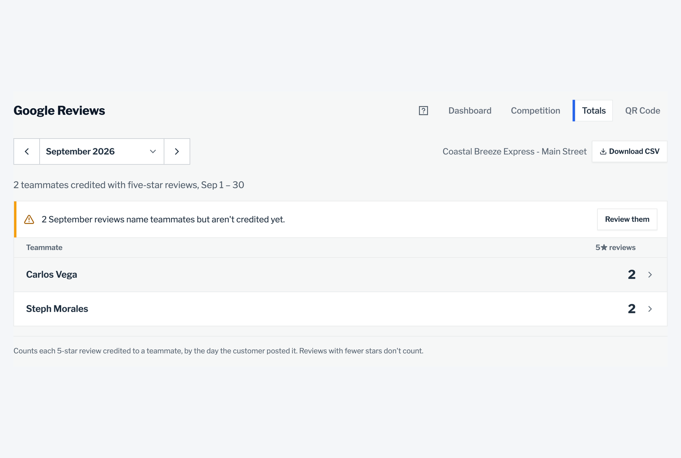The height and width of the screenshot is (458, 681).
Task: Click the 5-star reviews column header
Action: [x=615, y=248]
